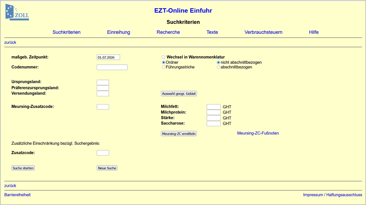Open the Suchkriterien menu

point(66,32)
